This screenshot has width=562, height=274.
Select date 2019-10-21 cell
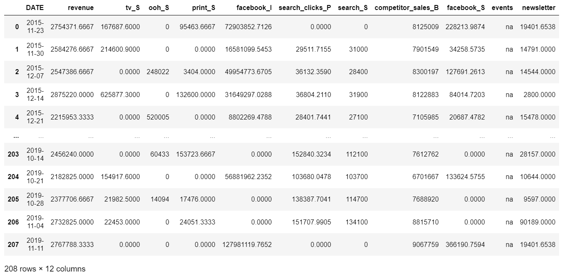tap(35, 177)
